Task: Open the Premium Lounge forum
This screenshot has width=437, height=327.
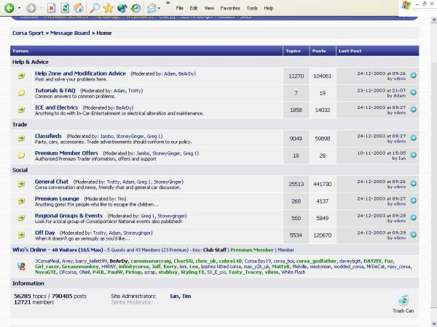Action: (x=57, y=198)
